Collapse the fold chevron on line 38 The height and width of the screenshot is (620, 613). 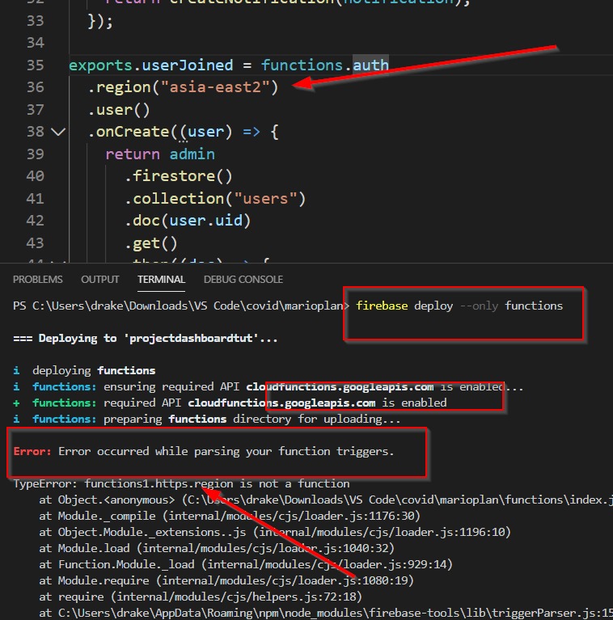[57, 131]
